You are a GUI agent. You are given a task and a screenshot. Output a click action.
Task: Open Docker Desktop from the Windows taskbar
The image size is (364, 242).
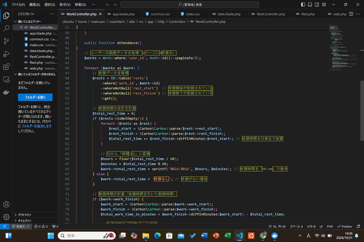point(274,236)
